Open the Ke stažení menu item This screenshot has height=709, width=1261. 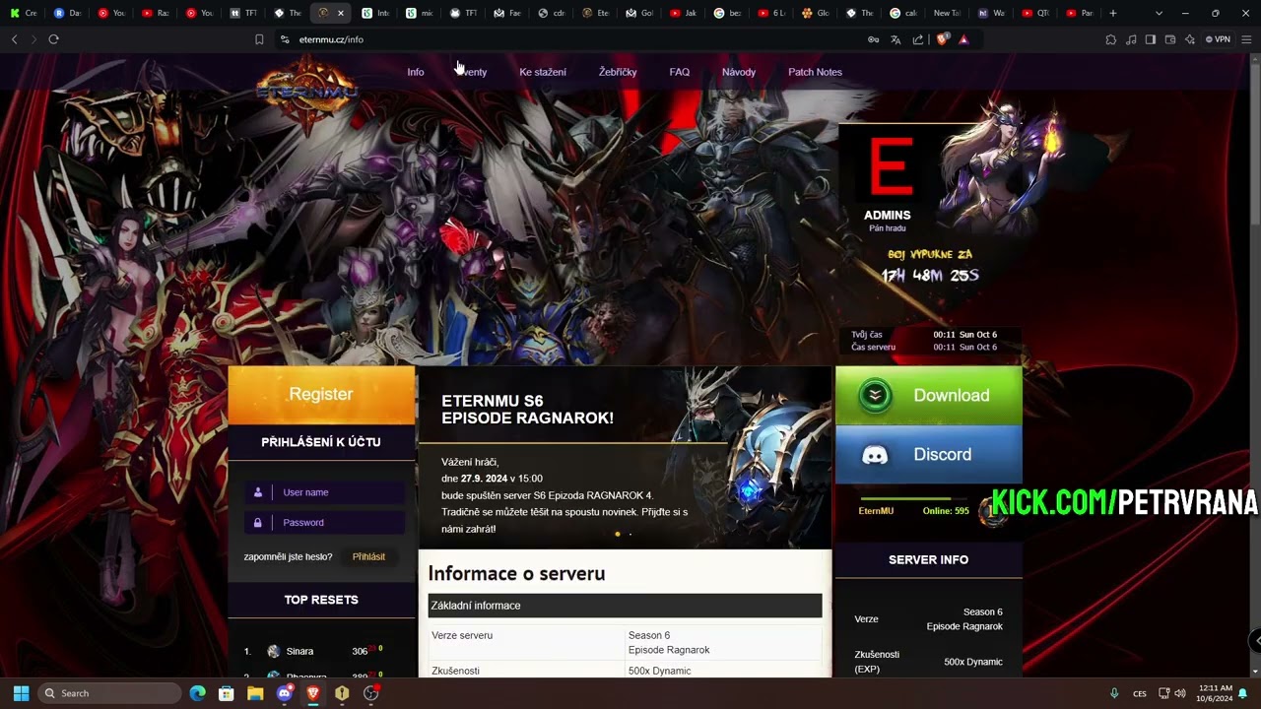(543, 72)
